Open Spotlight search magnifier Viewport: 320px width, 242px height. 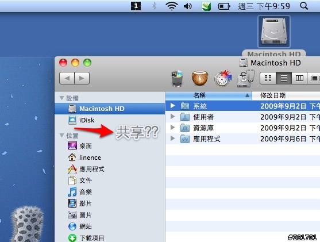click(x=304, y=6)
